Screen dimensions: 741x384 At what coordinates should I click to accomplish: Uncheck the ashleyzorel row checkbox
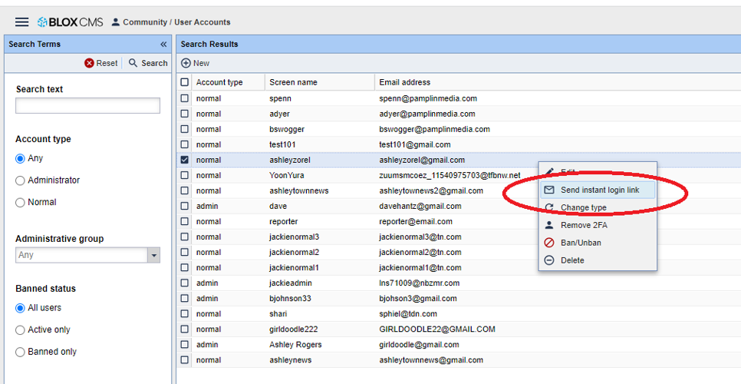184,160
